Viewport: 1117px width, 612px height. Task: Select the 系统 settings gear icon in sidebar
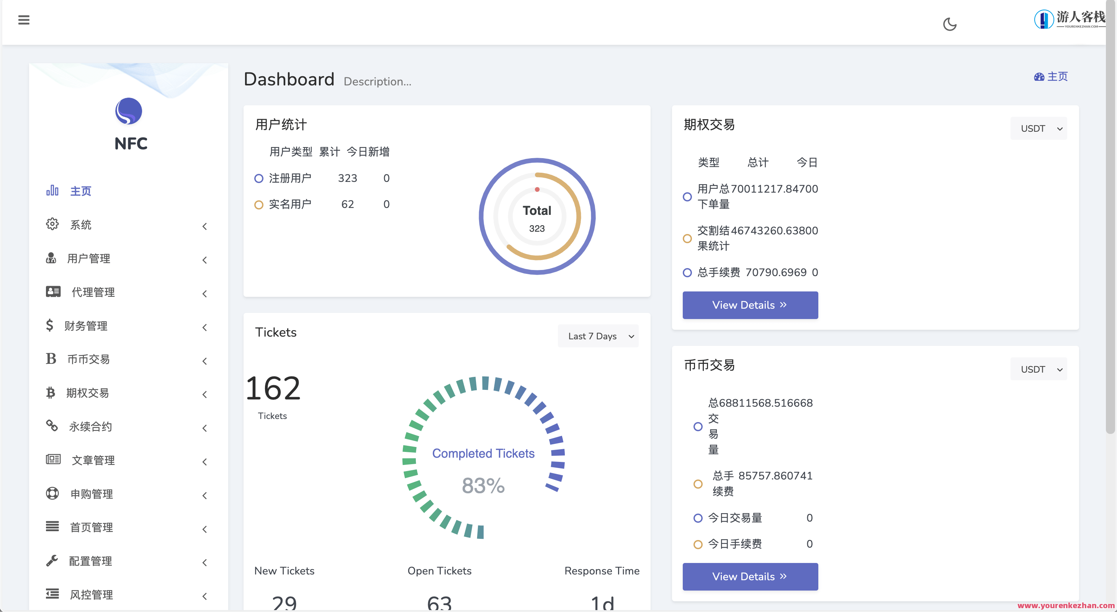click(52, 224)
